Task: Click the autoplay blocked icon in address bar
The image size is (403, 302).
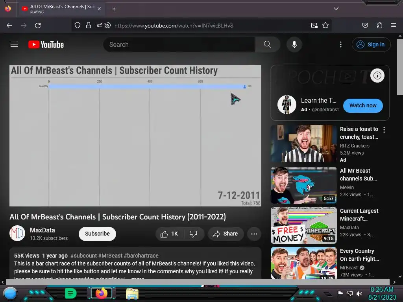Action: [108, 26]
